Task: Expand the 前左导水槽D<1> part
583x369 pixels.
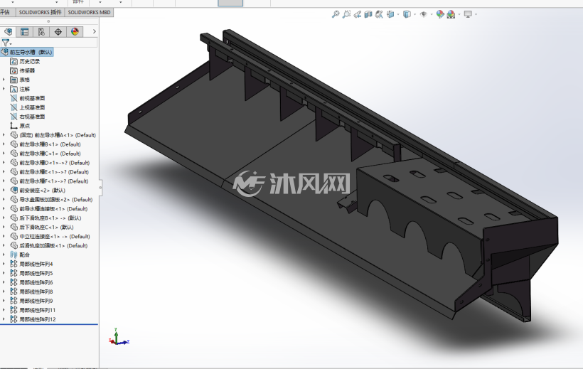Action: click(4, 163)
